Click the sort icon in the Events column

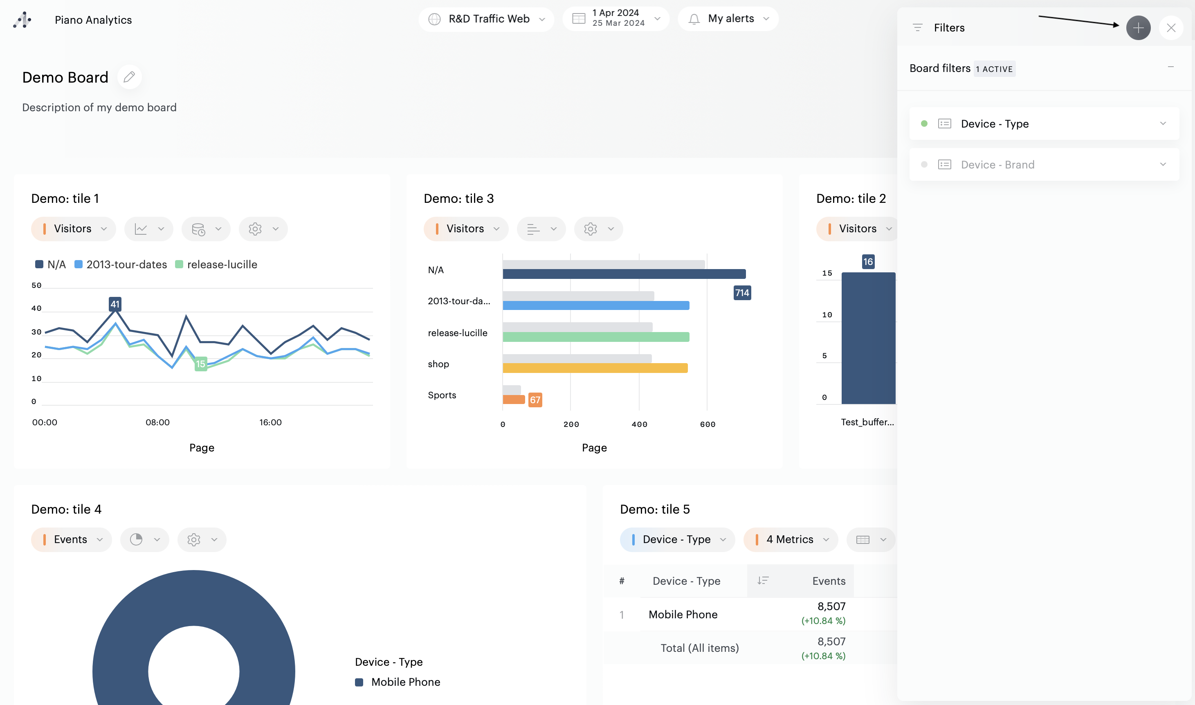[x=763, y=581]
